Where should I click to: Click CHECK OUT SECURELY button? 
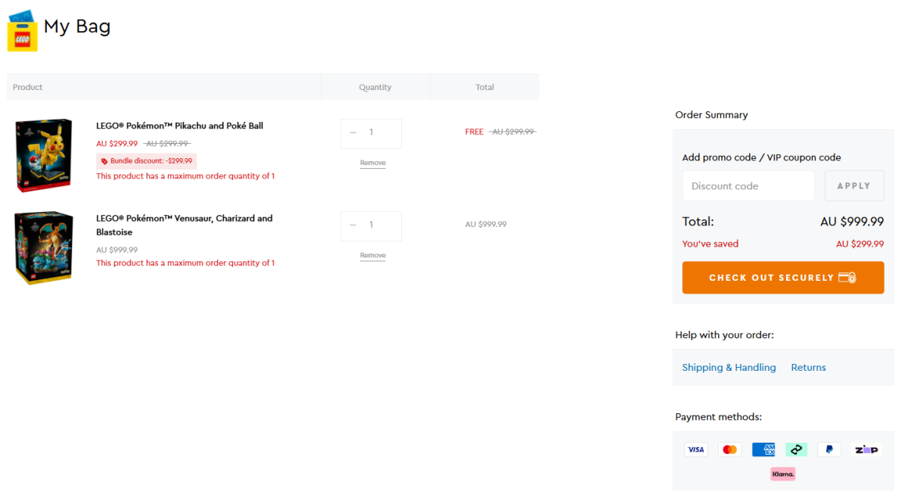click(x=783, y=278)
